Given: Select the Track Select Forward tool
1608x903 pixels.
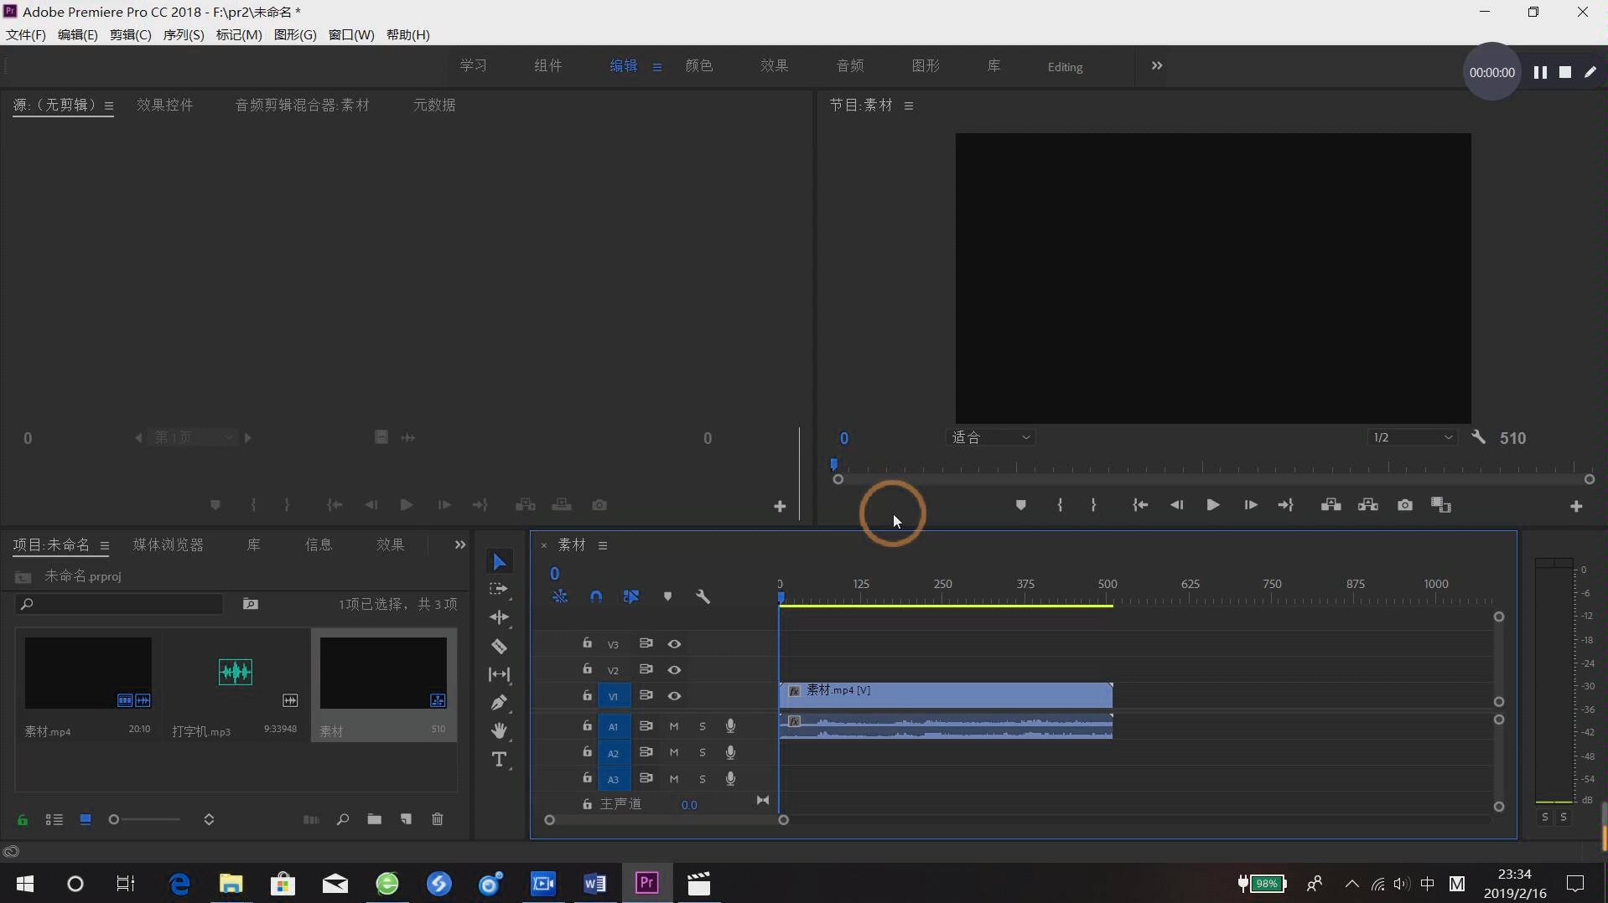Looking at the screenshot, I should 499,590.
